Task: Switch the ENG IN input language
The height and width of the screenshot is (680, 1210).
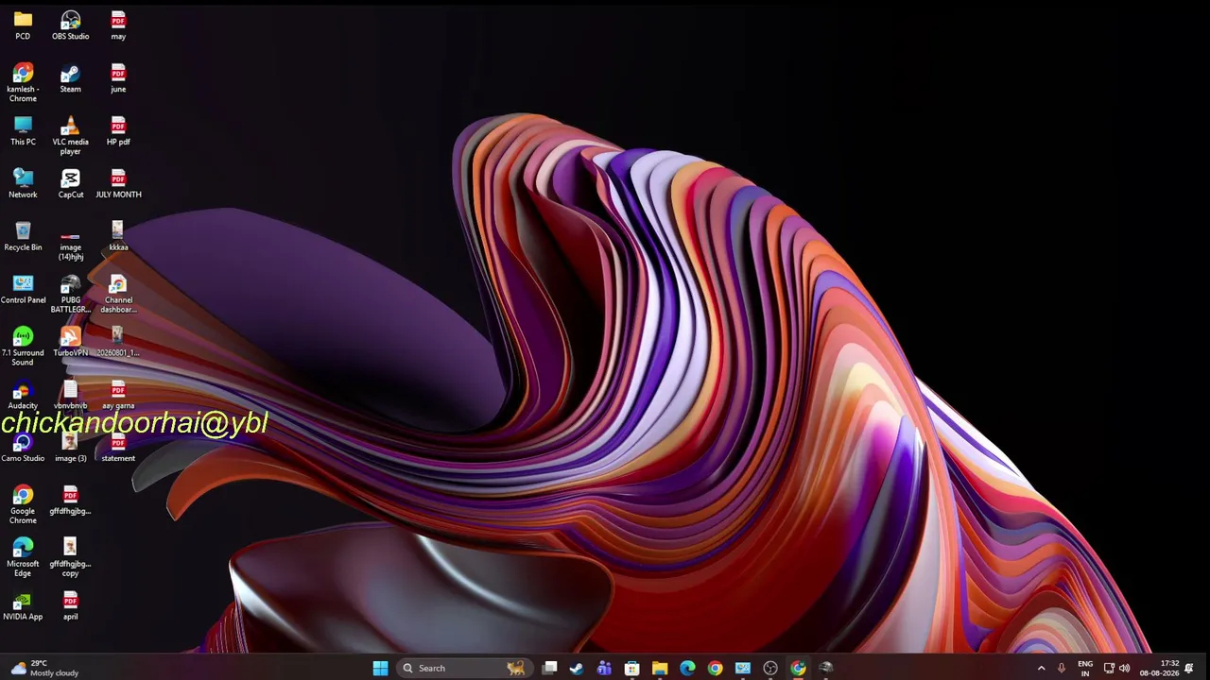Action: tap(1085, 668)
